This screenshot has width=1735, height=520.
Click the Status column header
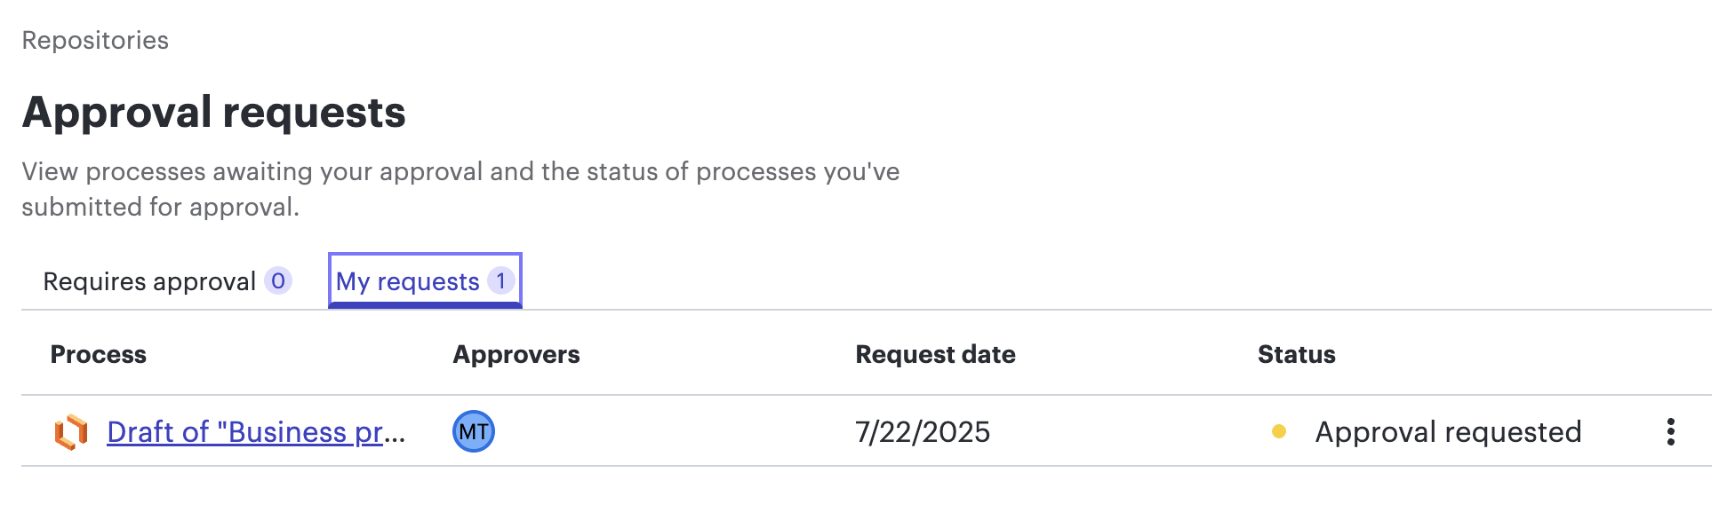[1295, 354]
